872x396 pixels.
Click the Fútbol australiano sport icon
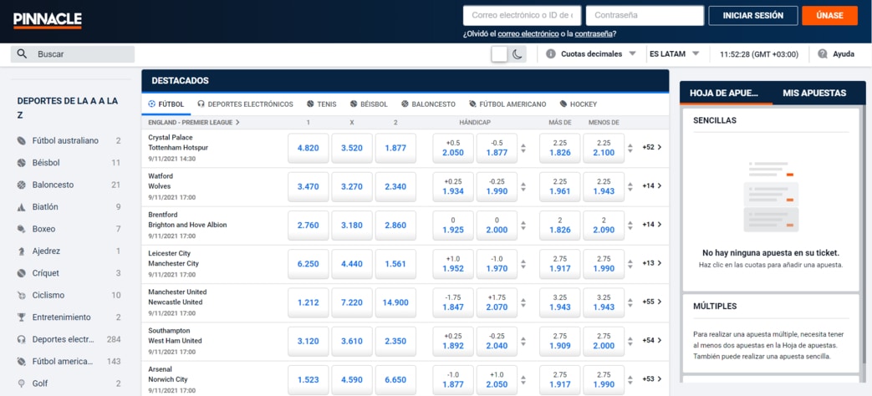(22, 141)
